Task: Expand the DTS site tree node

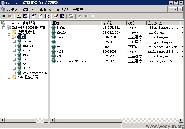Action: [x=14, y=55]
